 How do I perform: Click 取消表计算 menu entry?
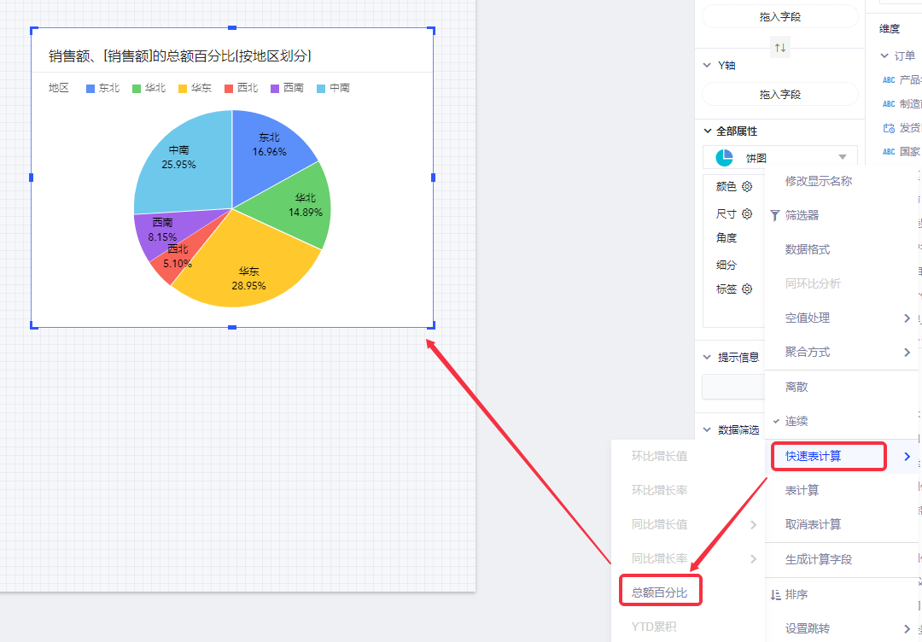(813, 524)
